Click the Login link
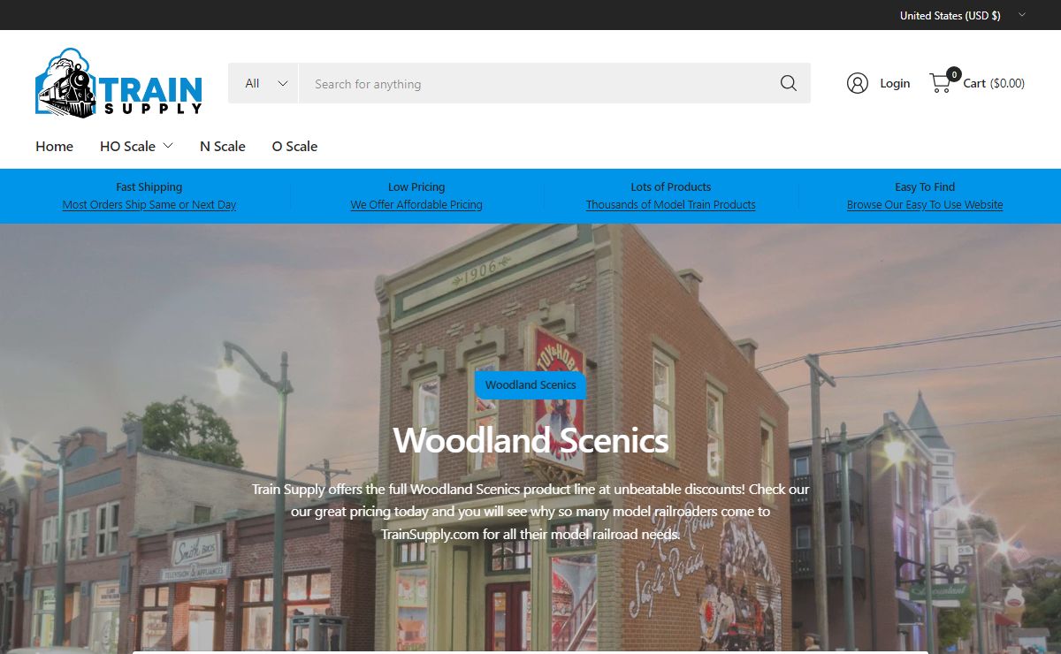1061x654 pixels. click(895, 83)
